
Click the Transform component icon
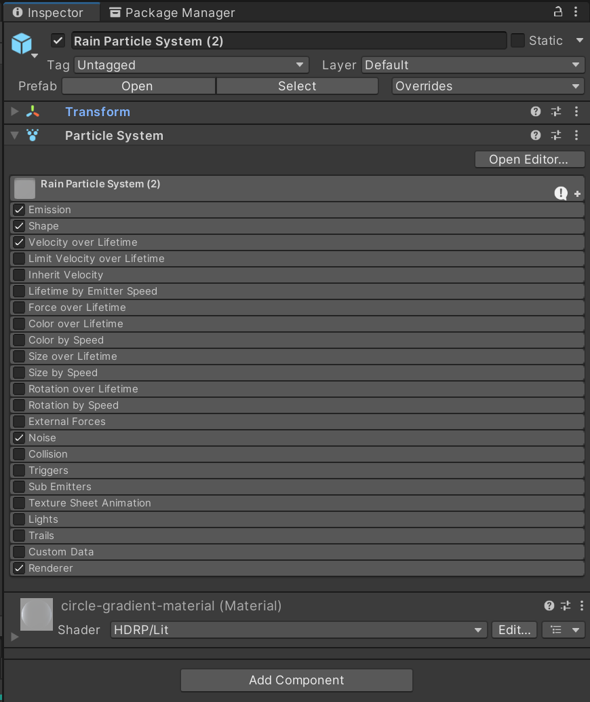(33, 111)
